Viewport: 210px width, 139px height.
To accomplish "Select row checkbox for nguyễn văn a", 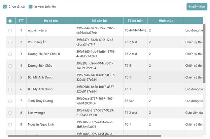I will tap(10, 30).
